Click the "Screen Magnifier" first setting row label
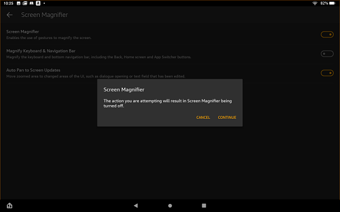 pos(23,32)
